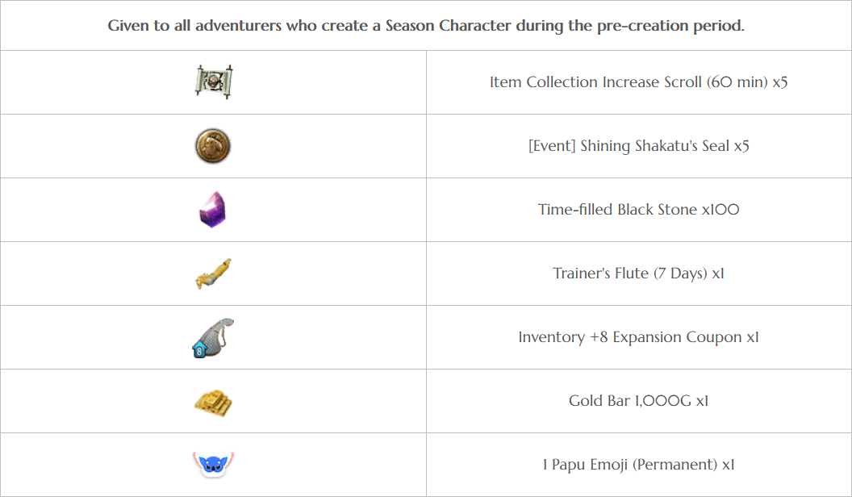Click the blue Papu Emoji icon
Image resolution: width=852 pixels, height=497 pixels.
(x=213, y=465)
